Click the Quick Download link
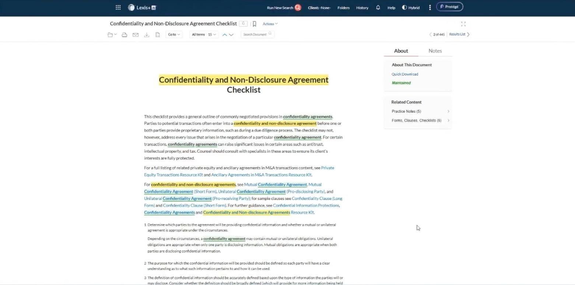The height and width of the screenshot is (285, 575). pos(405,74)
